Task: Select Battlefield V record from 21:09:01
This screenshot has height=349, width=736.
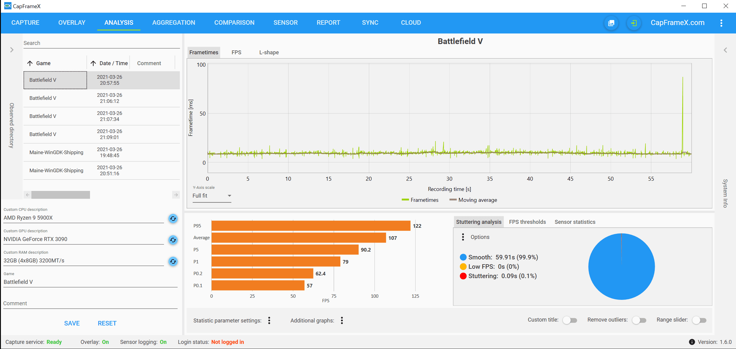Action: click(101, 134)
